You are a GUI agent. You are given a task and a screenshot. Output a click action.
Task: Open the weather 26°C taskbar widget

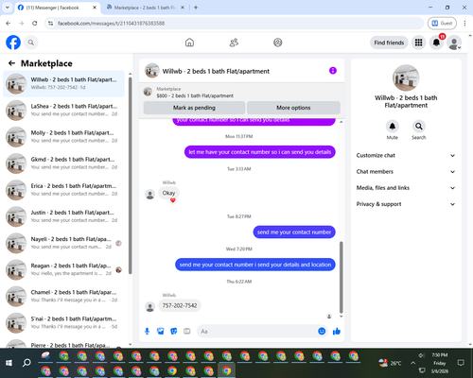391,363
